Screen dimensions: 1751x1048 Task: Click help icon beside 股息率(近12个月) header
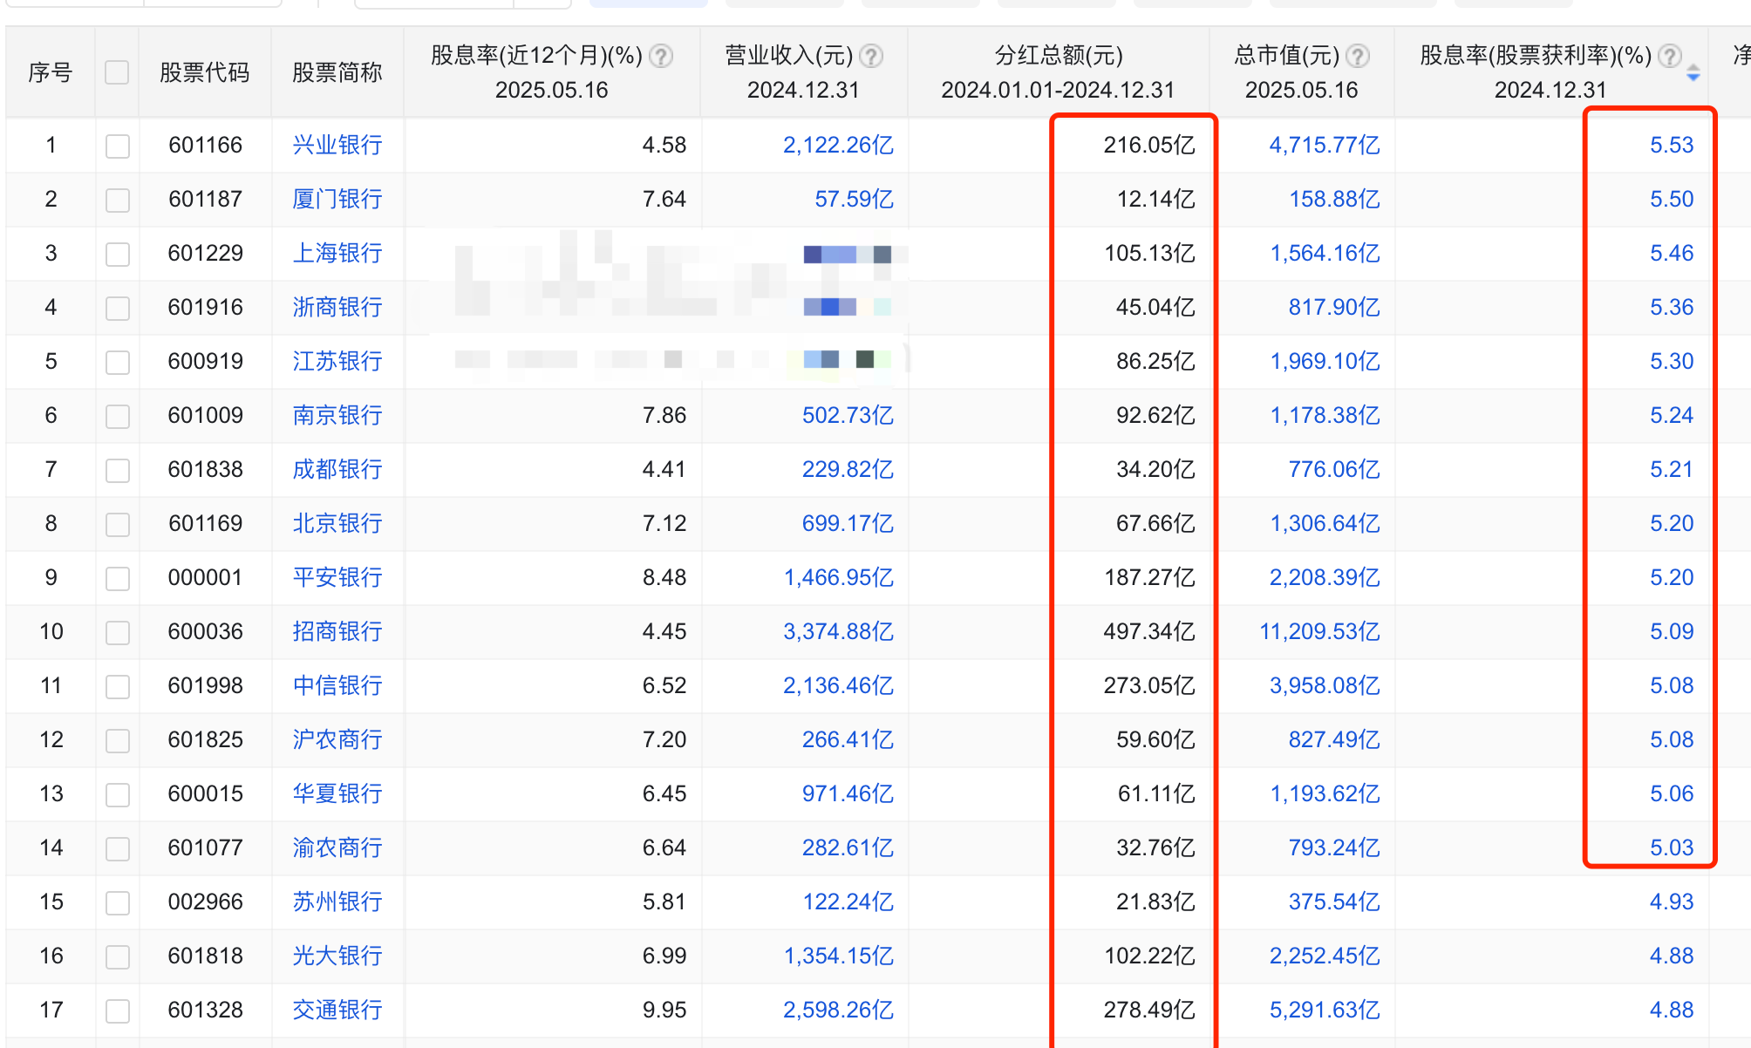(662, 57)
